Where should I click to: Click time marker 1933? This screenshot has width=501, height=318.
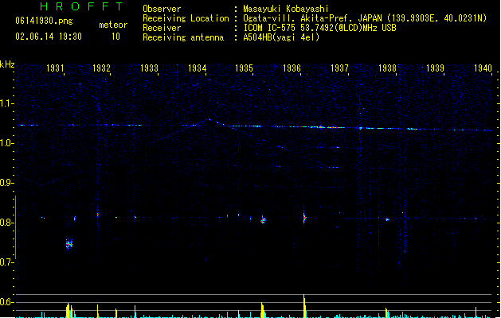pyautogui.click(x=149, y=68)
